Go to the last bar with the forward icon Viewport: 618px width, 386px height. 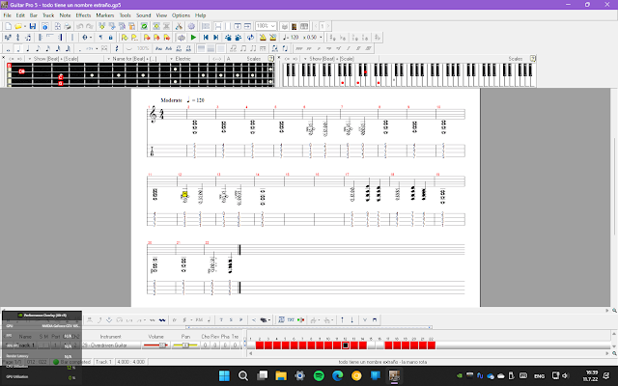[215, 38]
